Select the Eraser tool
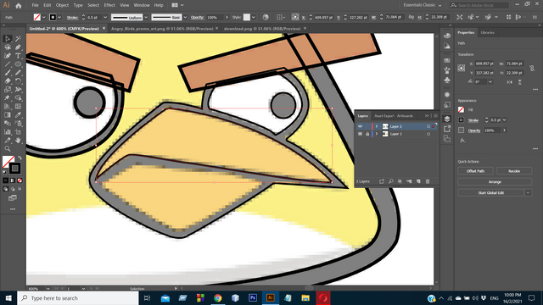 tap(8, 81)
